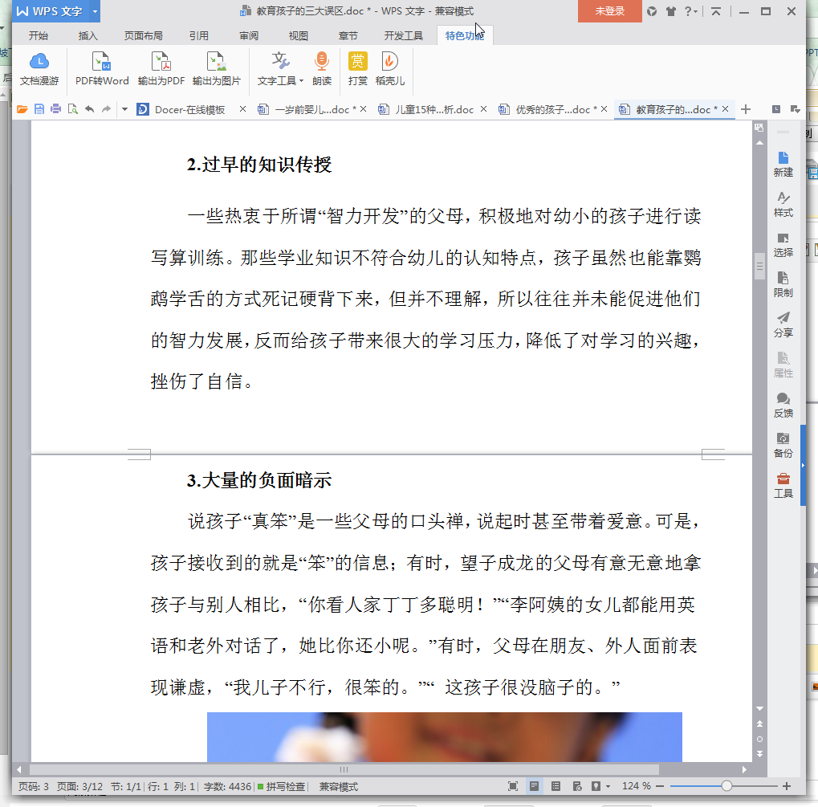Open the 章节 ribbon tab
Screen dimensions: 818x807
pos(348,35)
